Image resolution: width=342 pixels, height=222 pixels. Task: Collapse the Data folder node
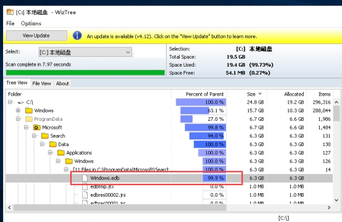(x=43, y=144)
